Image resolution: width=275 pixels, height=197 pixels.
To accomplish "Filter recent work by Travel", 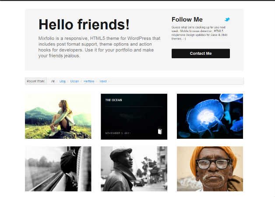I will click(x=103, y=81).
